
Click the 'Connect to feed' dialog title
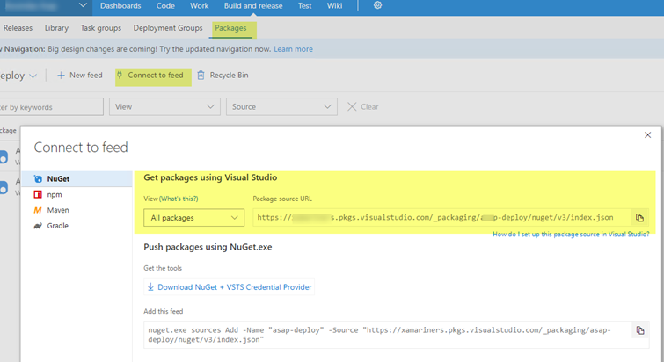(80, 147)
